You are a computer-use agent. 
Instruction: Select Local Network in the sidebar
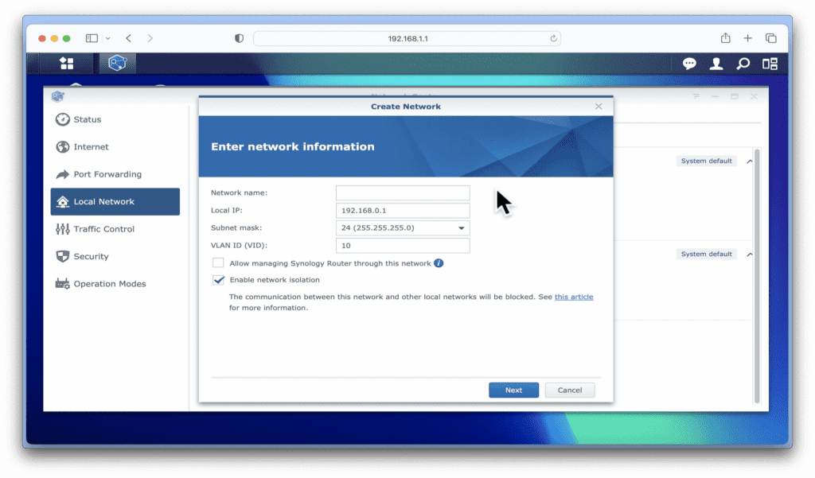(115, 201)
